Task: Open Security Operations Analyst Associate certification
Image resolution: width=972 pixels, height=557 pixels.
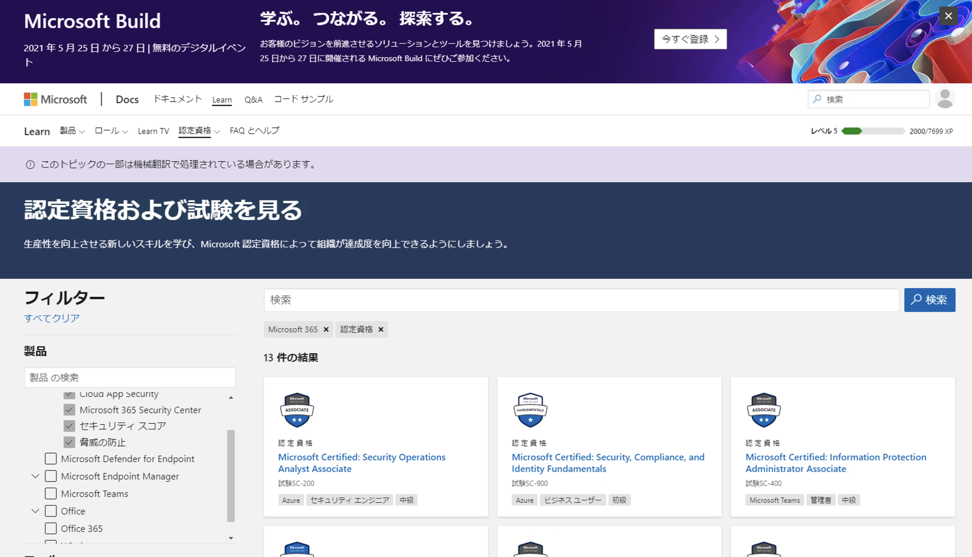Action: (x=362, y=463)
